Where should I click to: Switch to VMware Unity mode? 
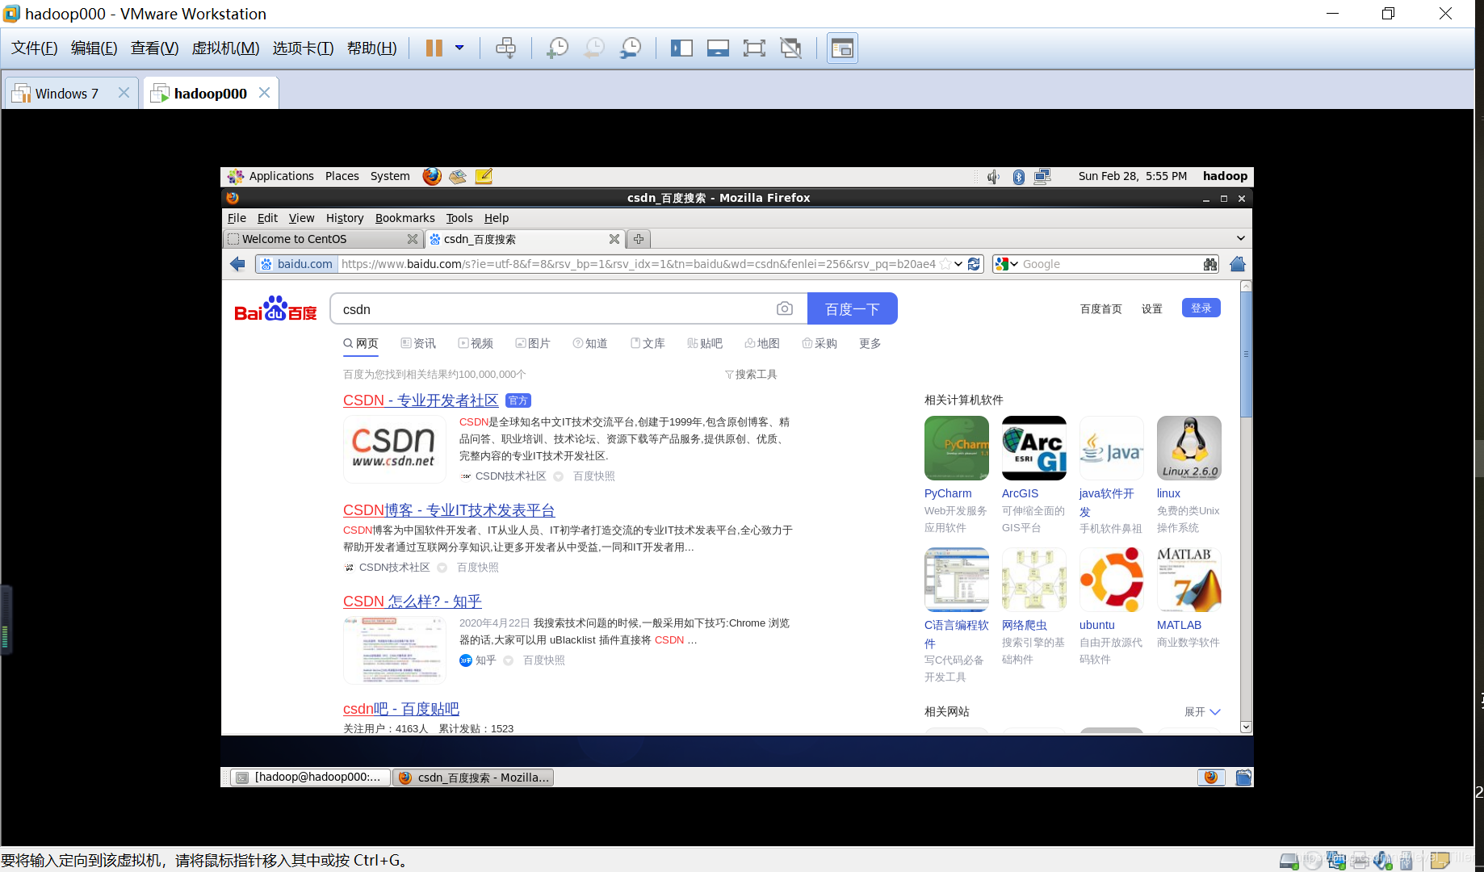pyautogui.click(x=791, y=48)
